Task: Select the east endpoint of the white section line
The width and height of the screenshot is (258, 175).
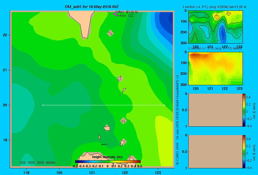Action: 165,105
